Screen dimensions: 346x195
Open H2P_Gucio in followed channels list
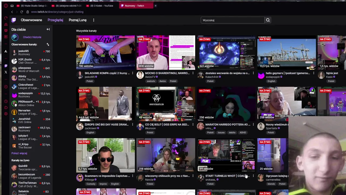(31, 61)
